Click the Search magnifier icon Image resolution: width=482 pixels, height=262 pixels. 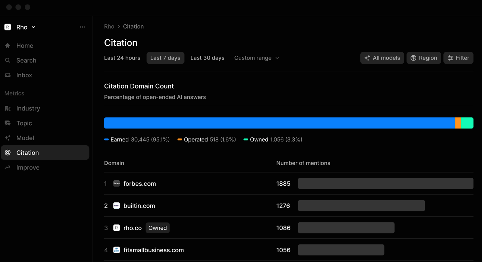8,61
